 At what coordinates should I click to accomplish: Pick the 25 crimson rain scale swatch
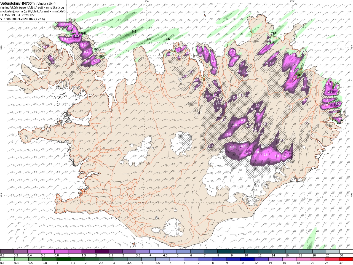coord(332,259)
